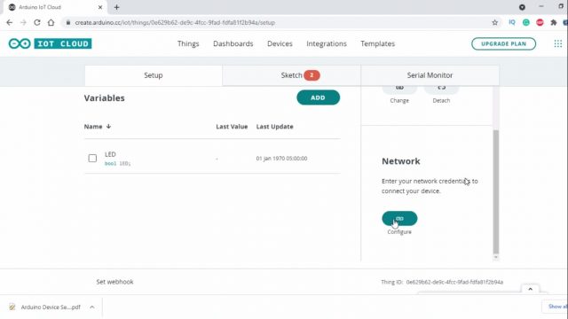568x319 pixels.
Task: Click the Last Value column header
Action: pyautogui.click(x=232, y=127)
